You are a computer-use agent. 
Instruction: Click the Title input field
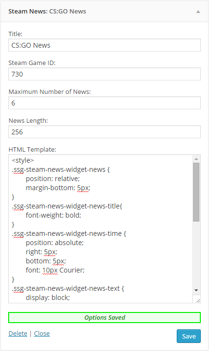click(104, 45)
